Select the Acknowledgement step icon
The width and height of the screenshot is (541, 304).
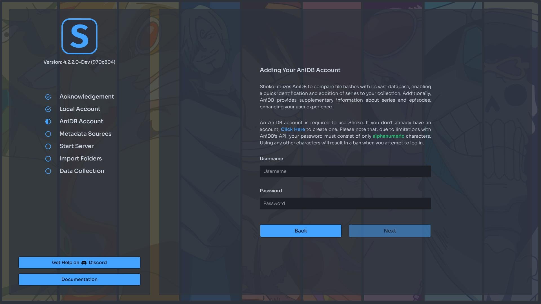48,97
